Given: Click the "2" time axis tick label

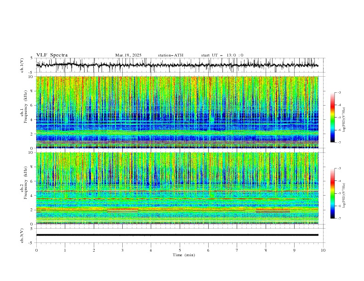Looking at the screenshot, I should coord(94,250).
